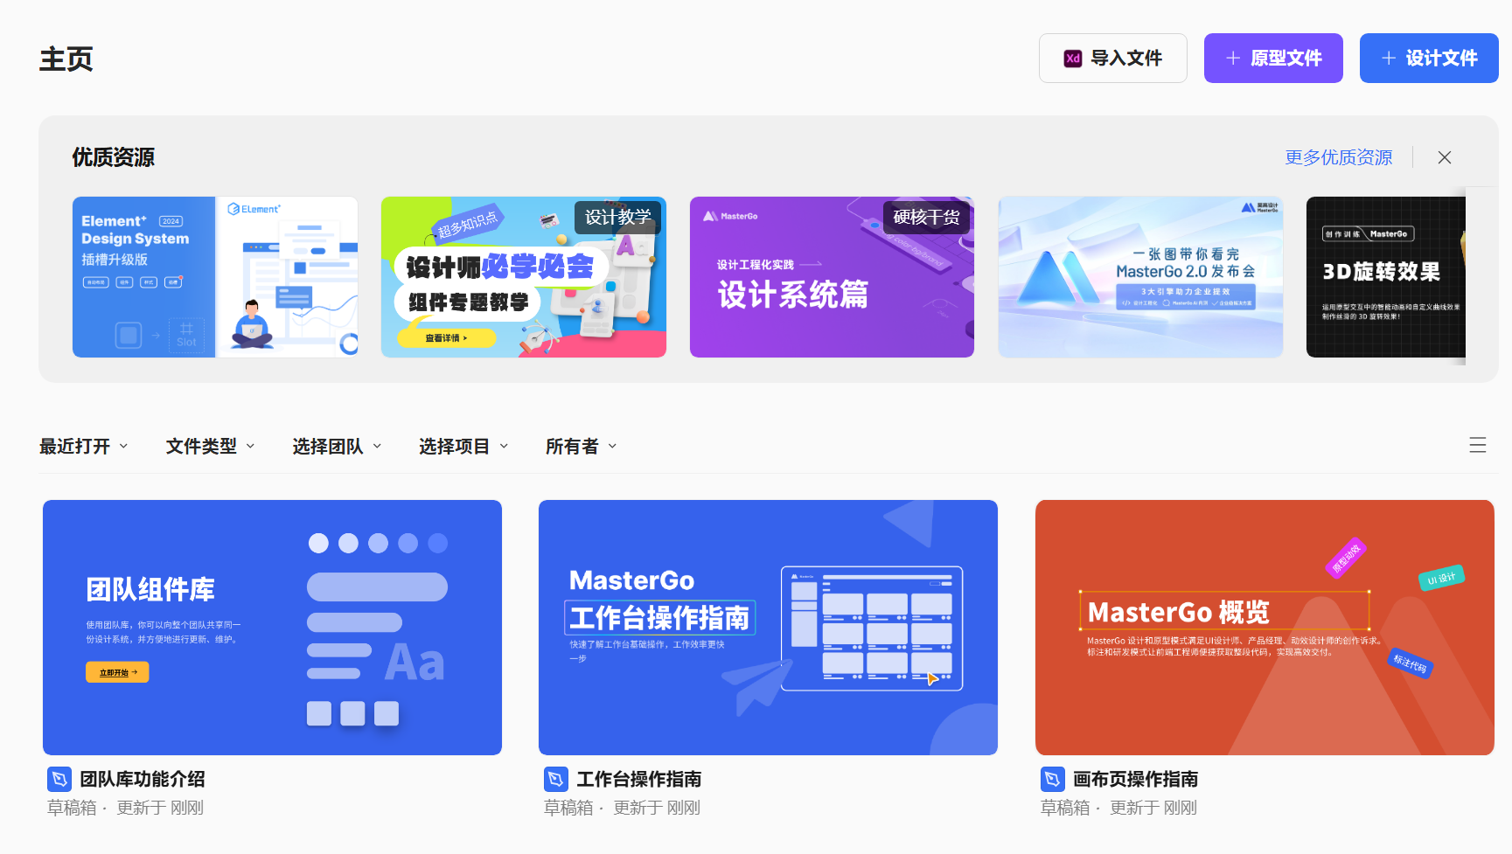
Task: Expand the 所有者 filter dropdown
Action: coord(582,447)
